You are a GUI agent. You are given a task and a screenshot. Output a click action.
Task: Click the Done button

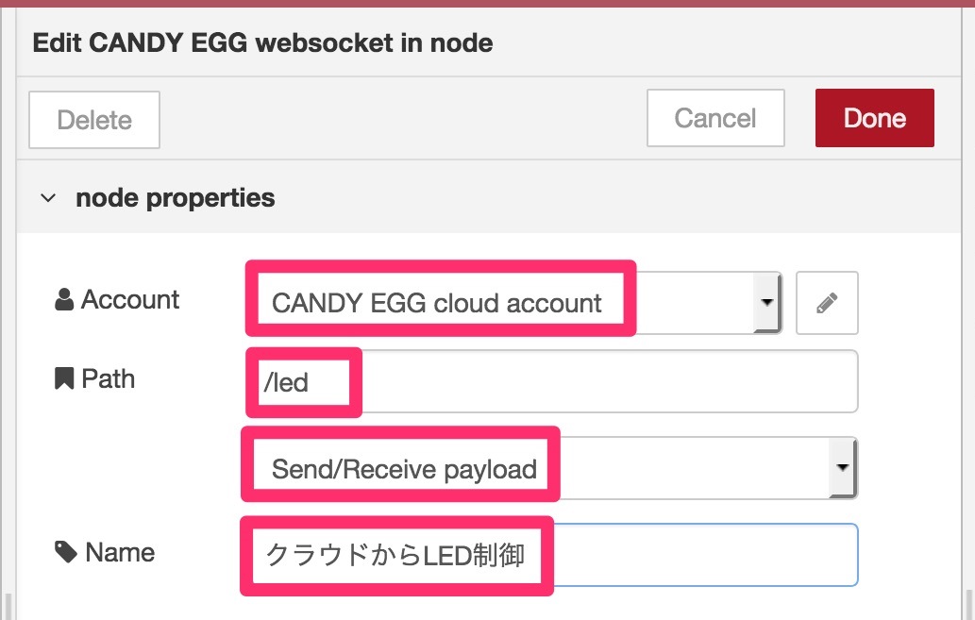tap(874, 118)
